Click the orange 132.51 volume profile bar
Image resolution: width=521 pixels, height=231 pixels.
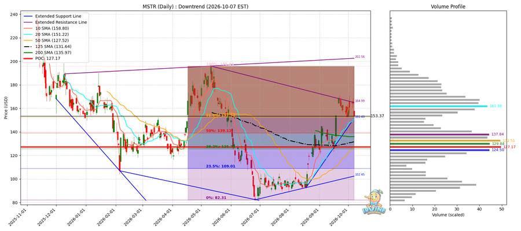click(x=445, y=140)
